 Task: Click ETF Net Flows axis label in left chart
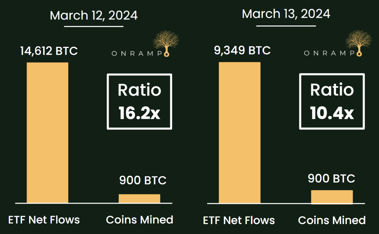point(44,220)
